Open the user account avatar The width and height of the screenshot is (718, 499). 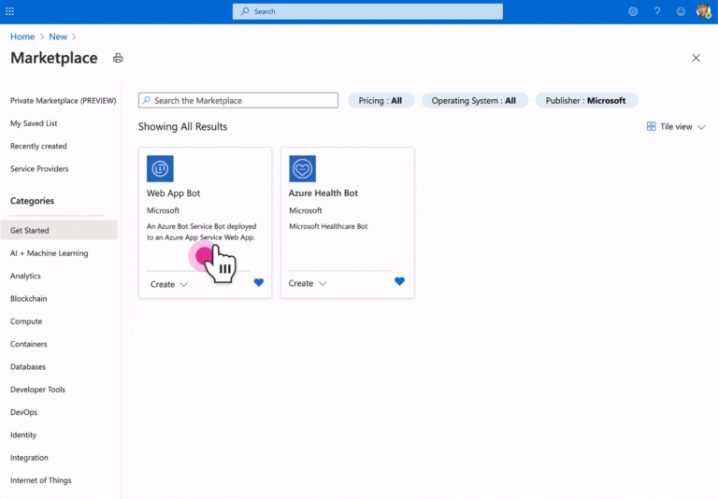click(x=703, y=11)
